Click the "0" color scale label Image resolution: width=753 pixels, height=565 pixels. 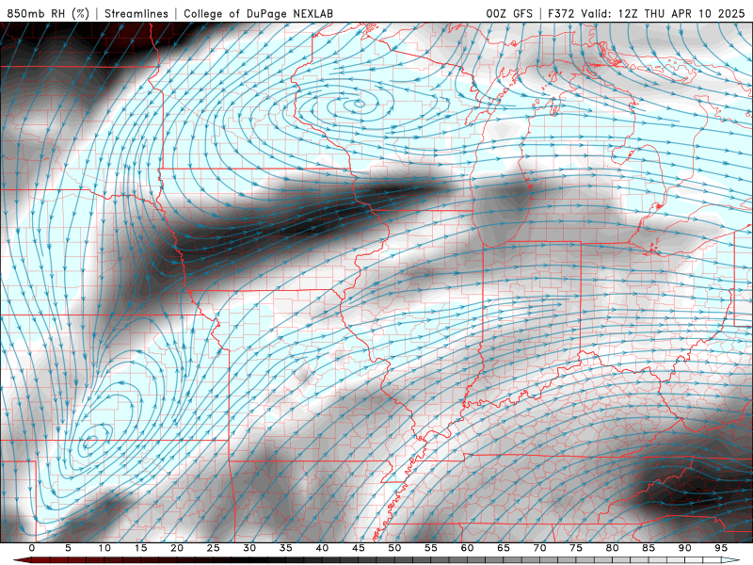pos(32,548)
